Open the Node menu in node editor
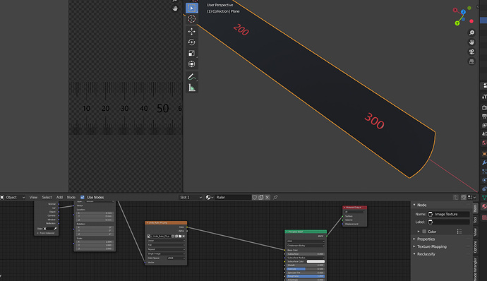Screen dimensions: 487x281 click(x=71, y=198)
